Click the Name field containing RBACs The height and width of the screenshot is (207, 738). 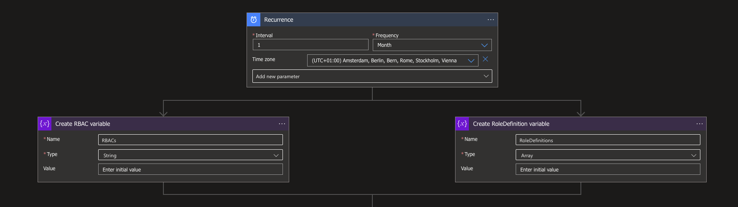pos(190,140)
